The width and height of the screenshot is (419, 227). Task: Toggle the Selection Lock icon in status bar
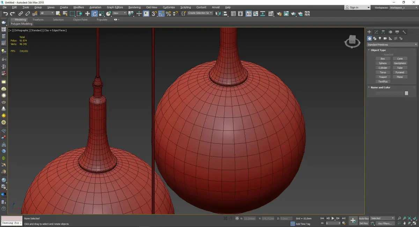(231, 218)
